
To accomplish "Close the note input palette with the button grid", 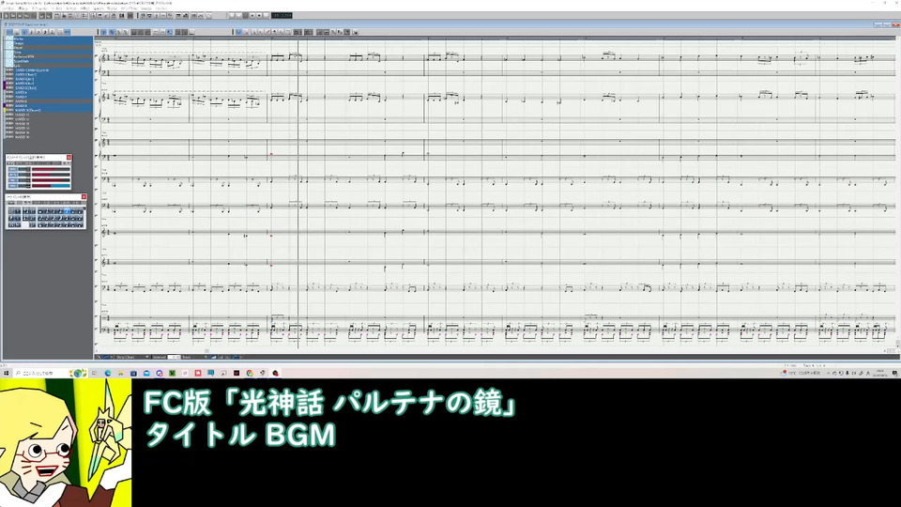I will click(x=84, y=197).
